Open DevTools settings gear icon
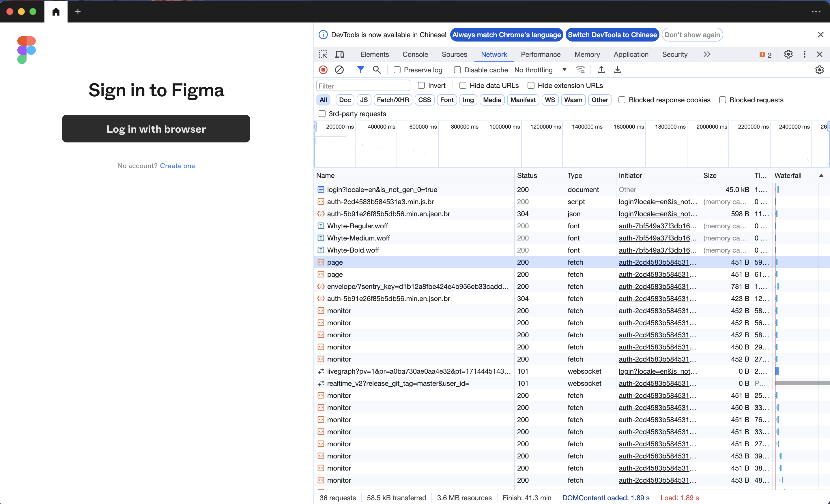 (x=788, y=54)
